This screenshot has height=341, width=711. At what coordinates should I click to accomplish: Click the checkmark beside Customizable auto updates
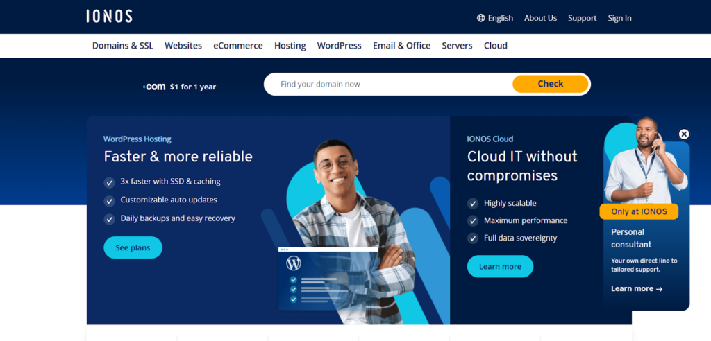[109, 201]
